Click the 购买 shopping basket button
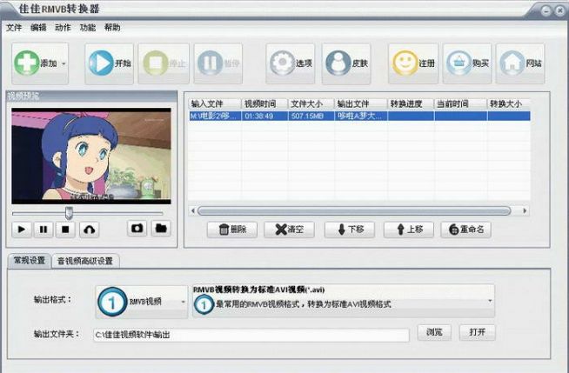This screenshot has width=569, height=373. click(467, 63)
